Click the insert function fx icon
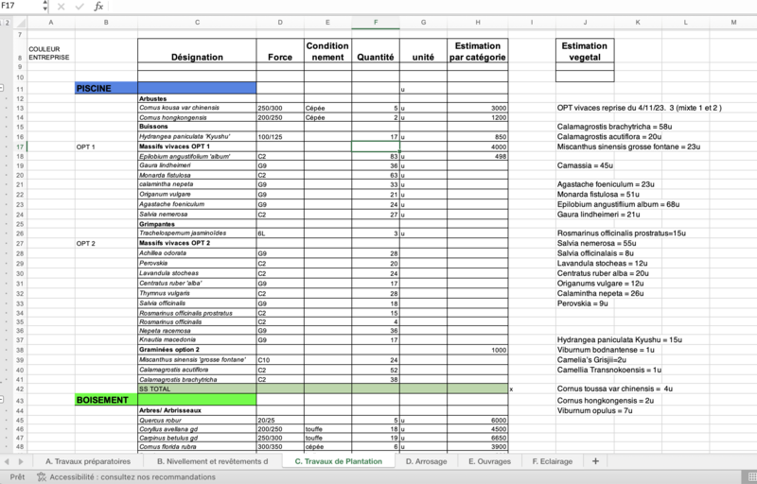Screen dimensions: 757x484 point(98,6)
